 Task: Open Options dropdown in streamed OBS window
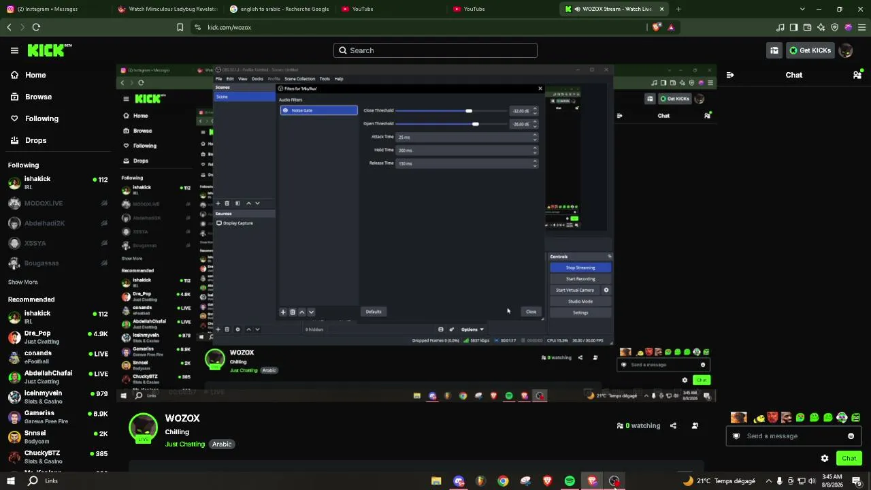click(x=472, y=329)
